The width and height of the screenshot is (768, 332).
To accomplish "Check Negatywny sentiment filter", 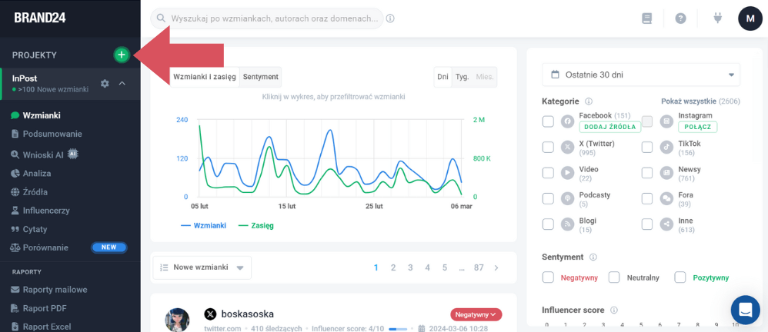I will click(548, 277).
